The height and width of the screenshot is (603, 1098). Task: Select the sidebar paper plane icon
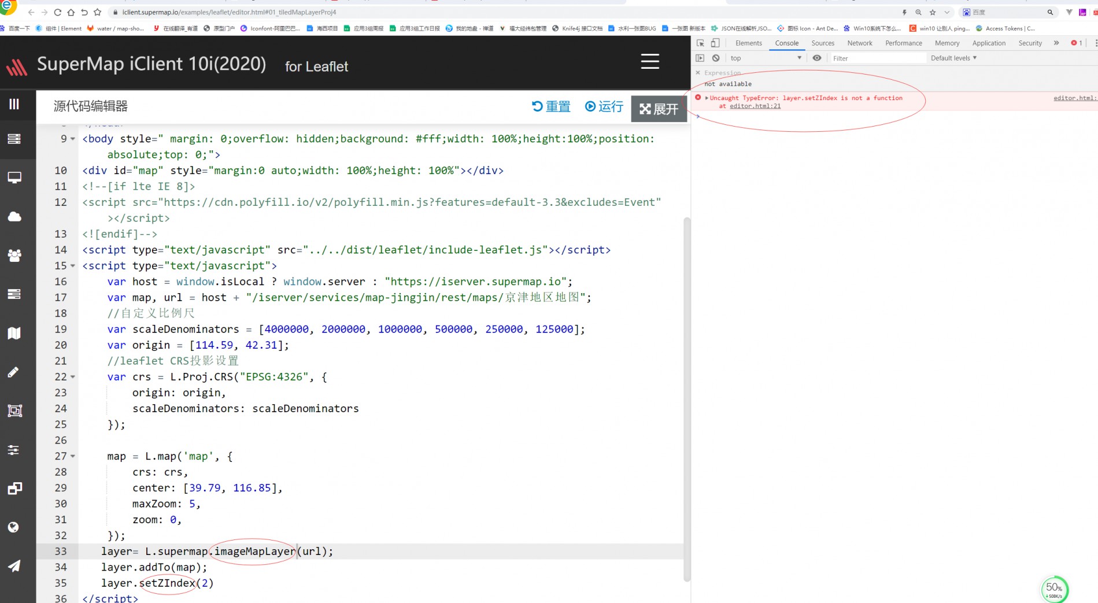pyautogui.click(x=14, y=566)
